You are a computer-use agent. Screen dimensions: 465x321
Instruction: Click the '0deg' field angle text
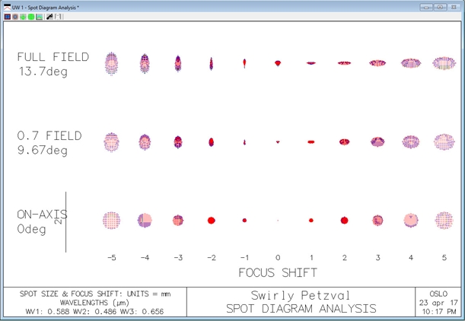tap(31, 229)
